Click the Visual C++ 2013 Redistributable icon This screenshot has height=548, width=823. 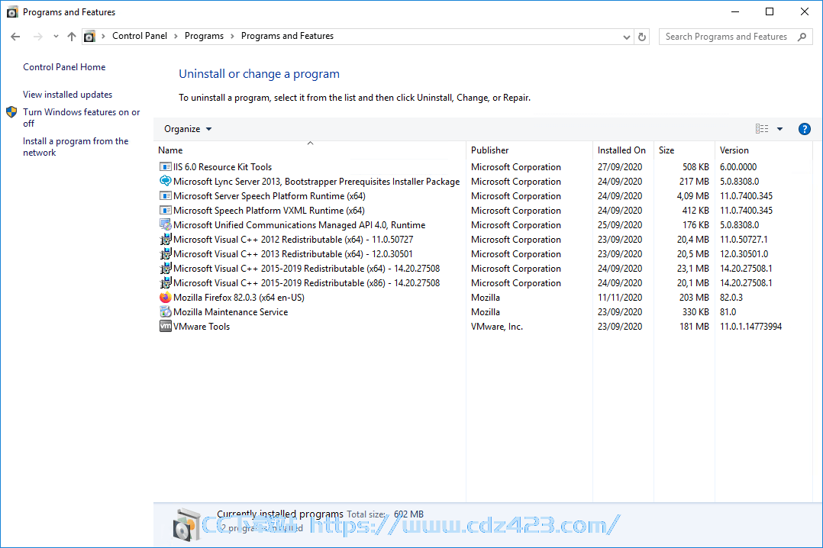coord(166,254)
